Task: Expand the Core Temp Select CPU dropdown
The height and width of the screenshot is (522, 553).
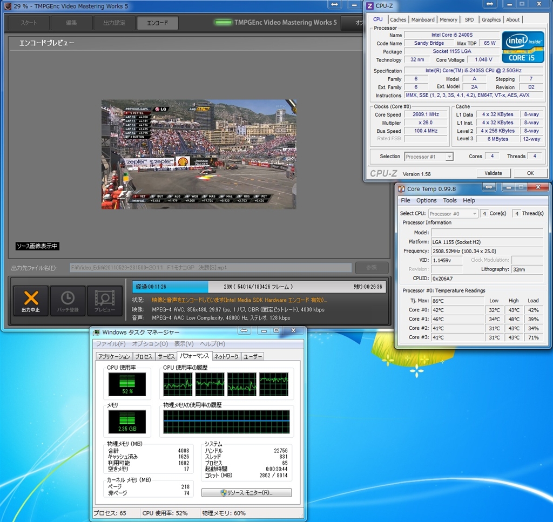Action: click(453, 213)
